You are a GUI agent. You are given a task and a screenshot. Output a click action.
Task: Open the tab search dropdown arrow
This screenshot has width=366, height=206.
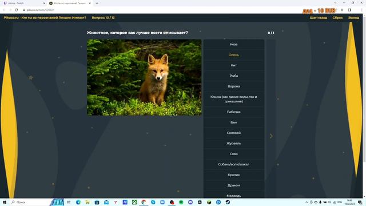335,3
